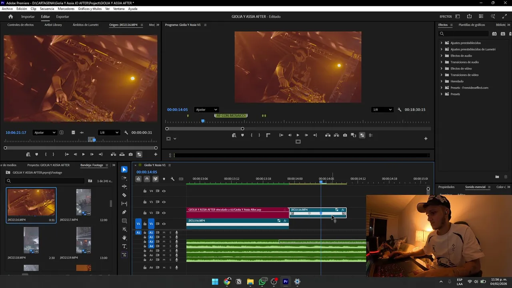Toggle Snap magnet in the timeline
512x288 pixels.
click(x=147, y=179)
